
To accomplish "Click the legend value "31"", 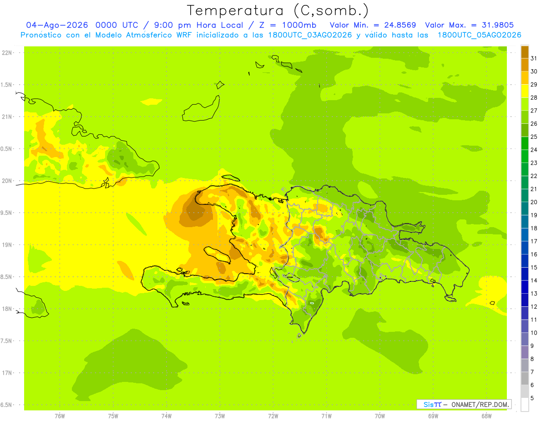I will coord(534,58).
